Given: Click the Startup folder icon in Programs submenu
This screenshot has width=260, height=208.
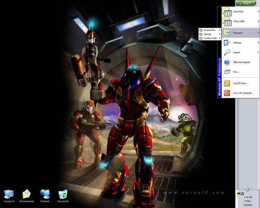Looking at the screenshot, I should coord(201,34).
